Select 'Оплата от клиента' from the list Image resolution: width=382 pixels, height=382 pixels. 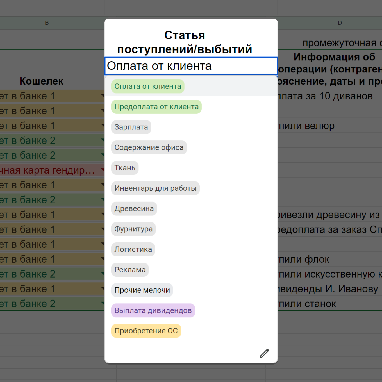148,86
